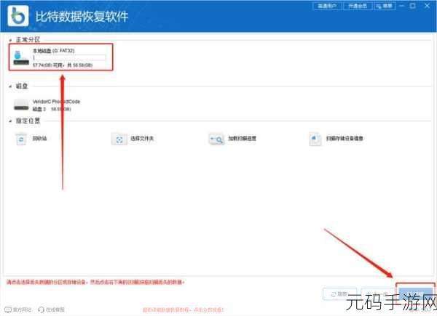Image resolution: width=437 pixels, height=316 pixels.
Task: Click the 刷新 refresh button
Action: (339, 294)
